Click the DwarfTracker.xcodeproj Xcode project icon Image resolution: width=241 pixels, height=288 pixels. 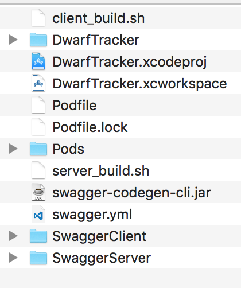point(38,61)
